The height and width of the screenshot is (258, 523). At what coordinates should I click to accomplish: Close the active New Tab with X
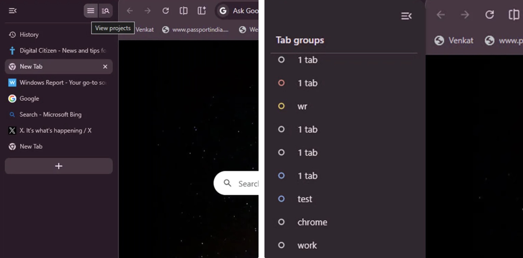click(105, 67)
